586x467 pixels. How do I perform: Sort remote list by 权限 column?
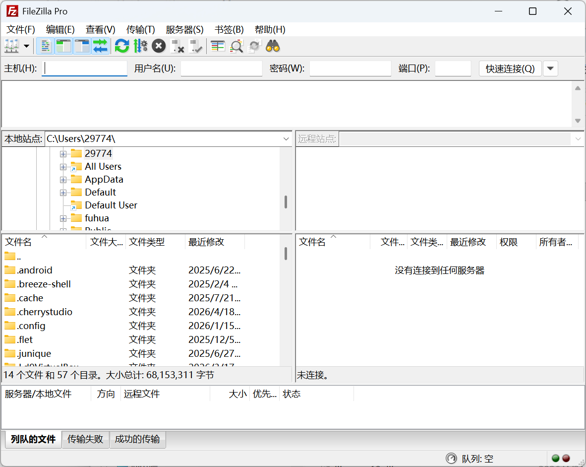click(x=516, y=242)
